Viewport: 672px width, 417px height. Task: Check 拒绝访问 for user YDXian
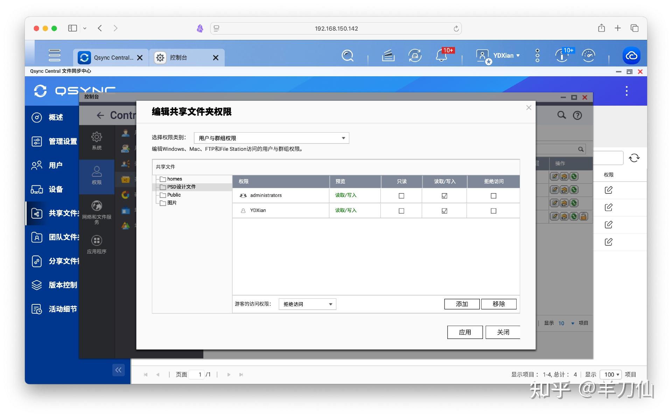click(493, 211)
